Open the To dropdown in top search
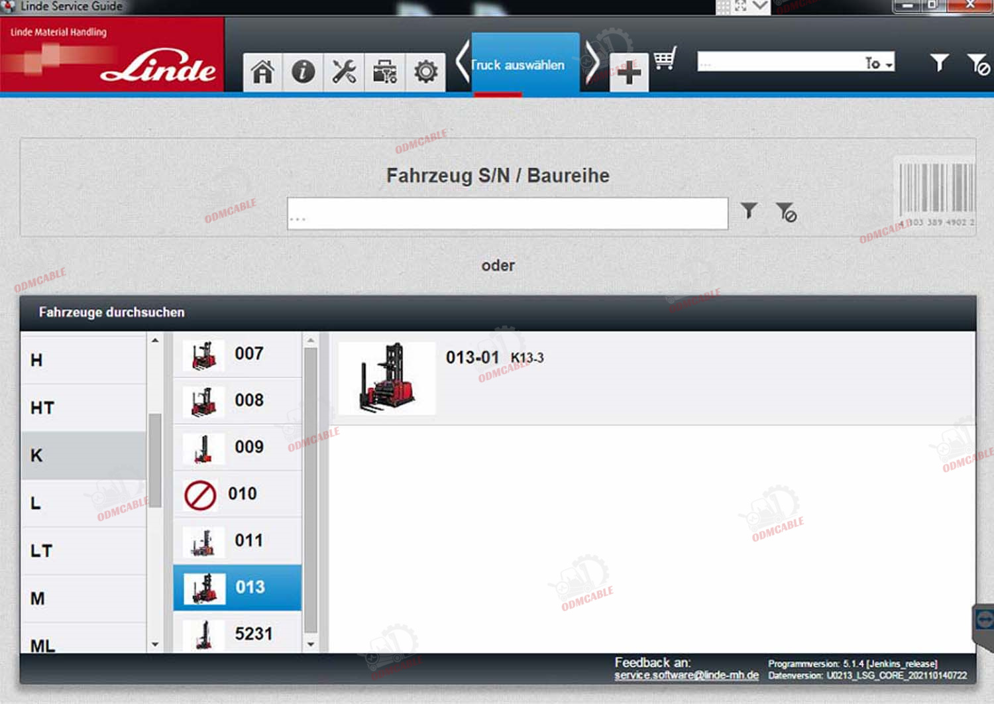Screen dimensions: 994x704 (879, 63)
